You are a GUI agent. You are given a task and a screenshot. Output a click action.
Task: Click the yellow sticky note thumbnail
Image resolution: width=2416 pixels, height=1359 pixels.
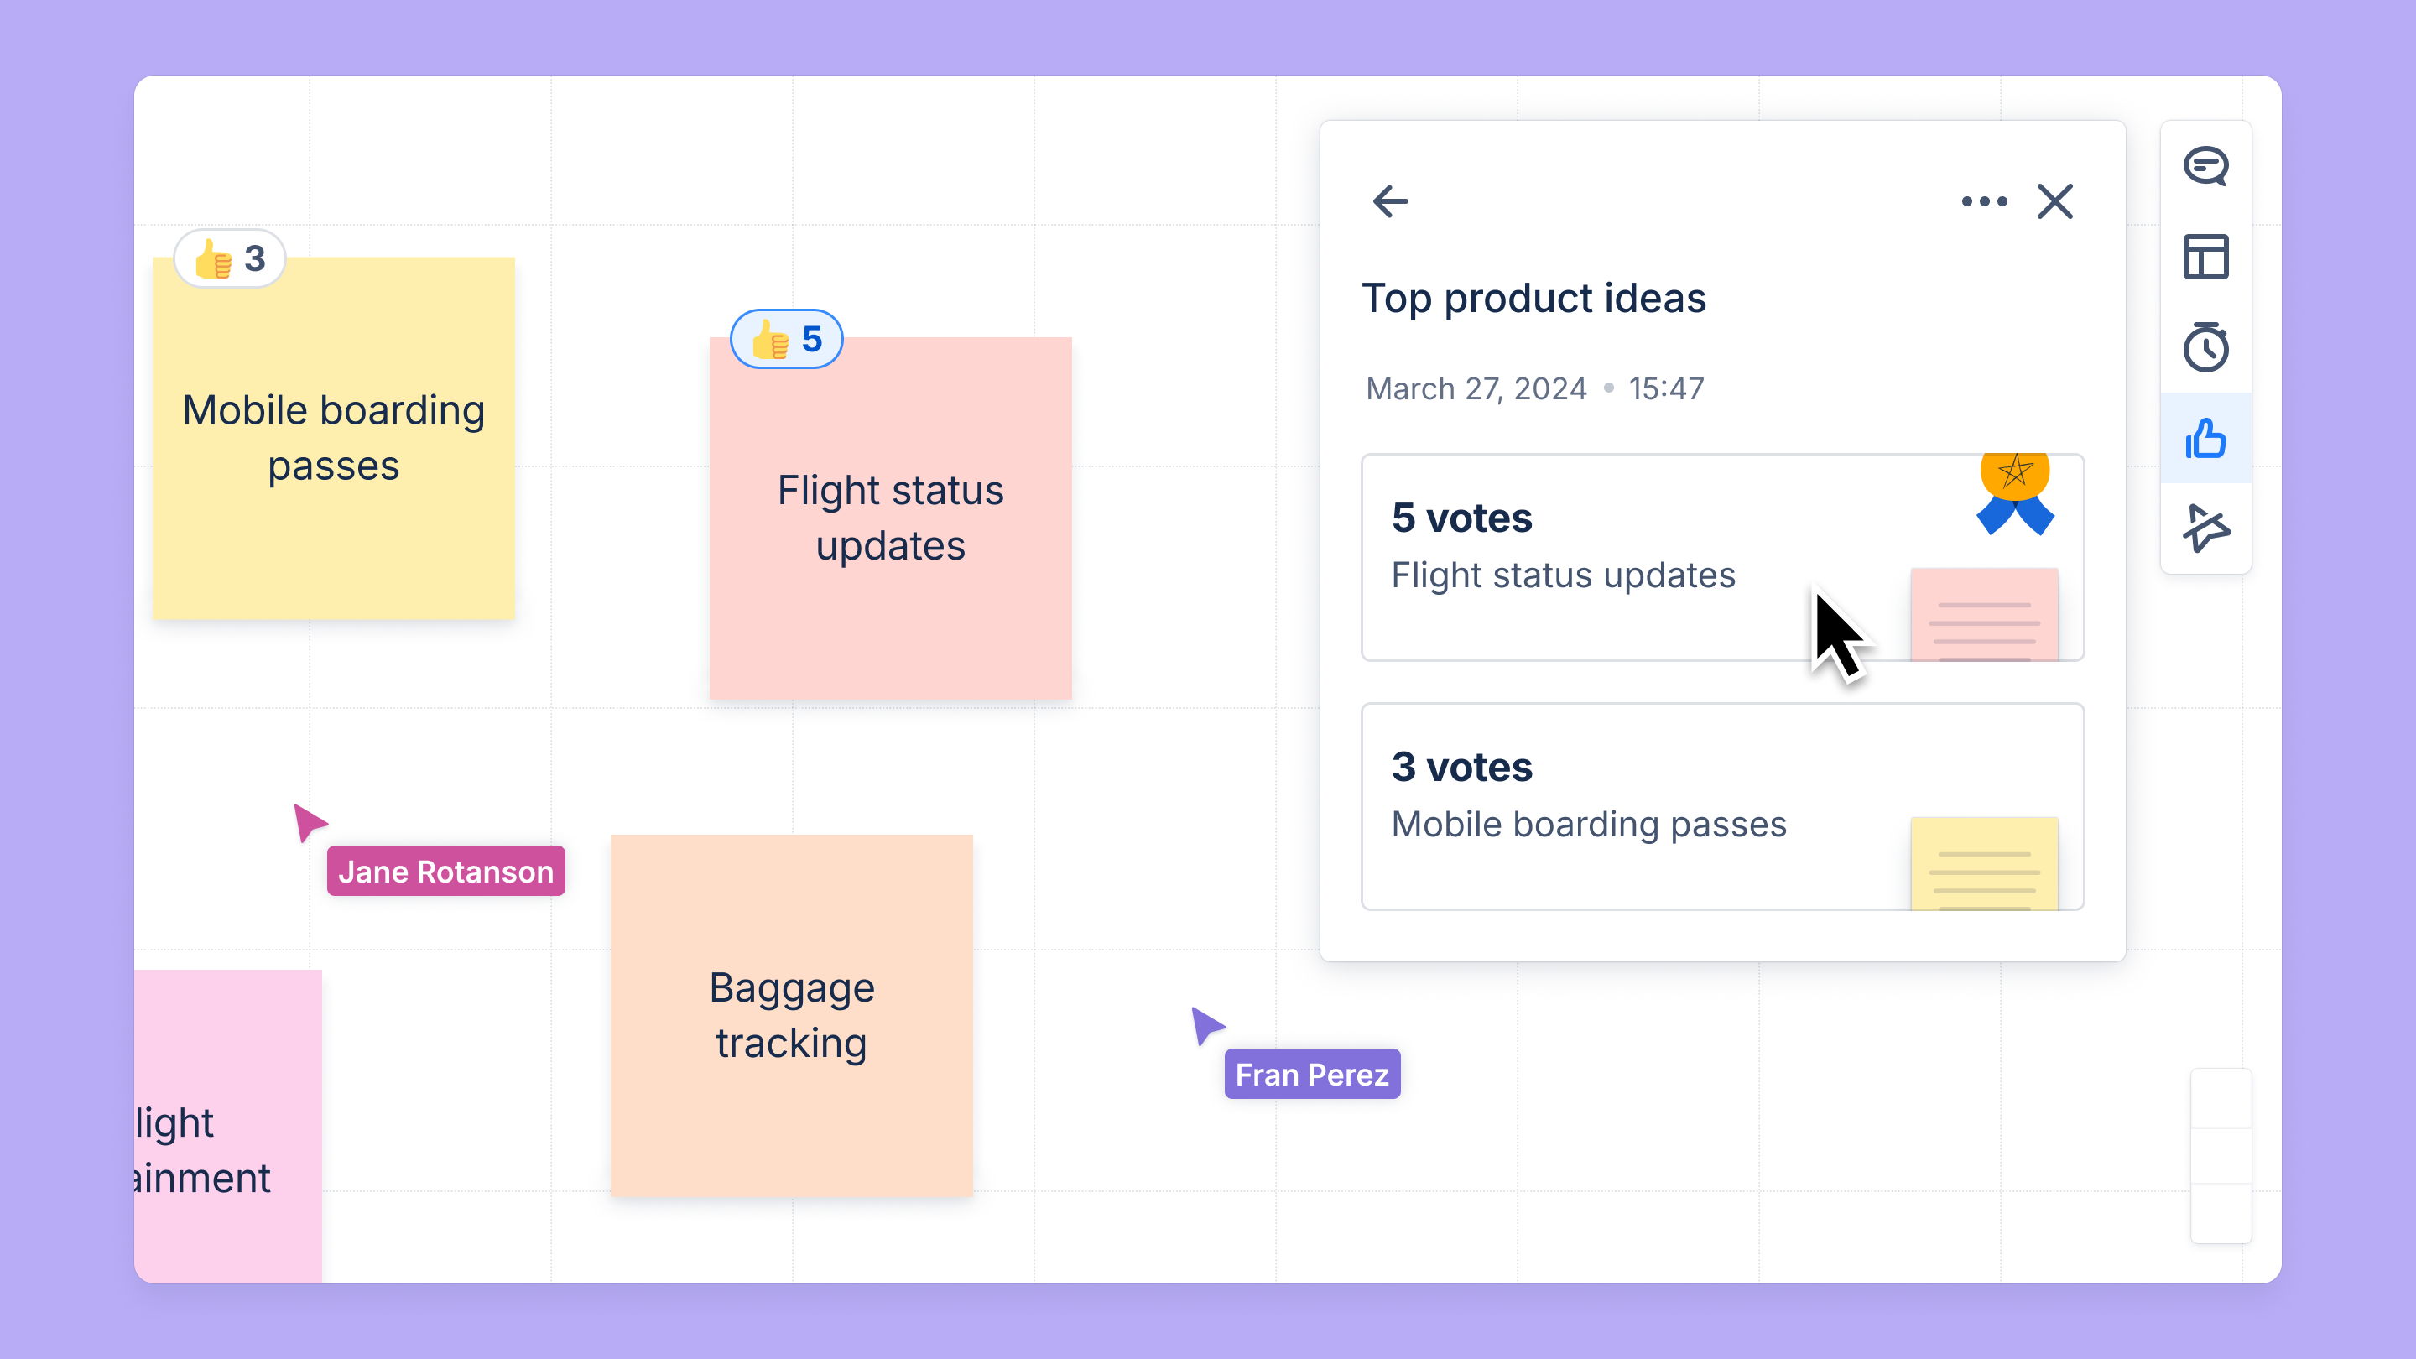click(x=1985, y=863)
